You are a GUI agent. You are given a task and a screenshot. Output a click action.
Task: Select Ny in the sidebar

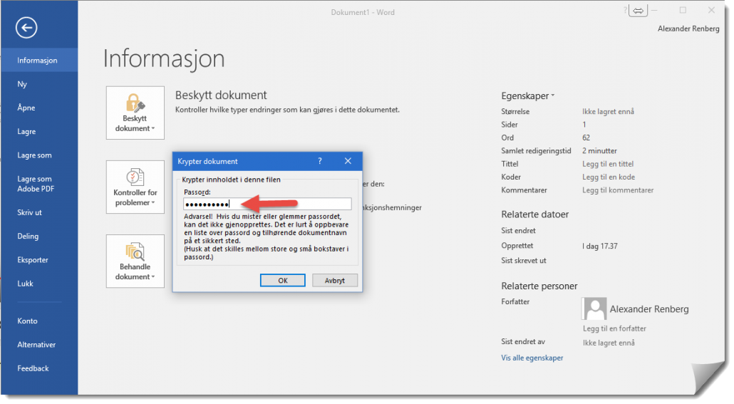pyautogui.click(x=39, y=84)
